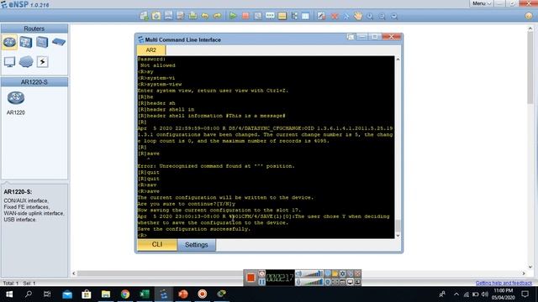Click the Zoom In magnifier icon

point(370,16)
